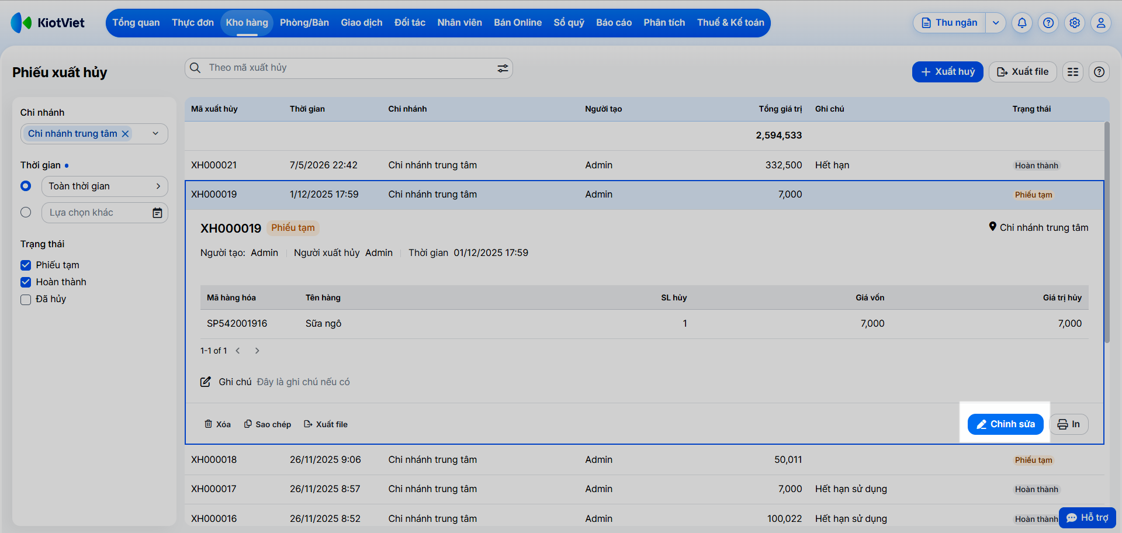The image size is (1122, 533).
Task: Open the notifications bell icon
Action: point(1022,23)
